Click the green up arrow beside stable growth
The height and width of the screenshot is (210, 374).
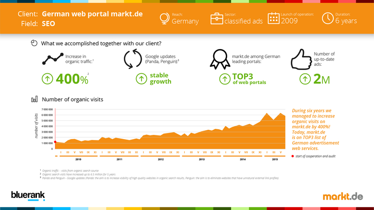142,78
